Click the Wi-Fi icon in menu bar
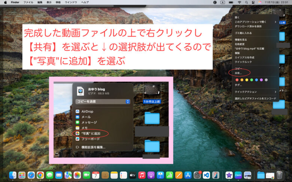The height and width of the screenshot is (182, 292). [239, 2]
